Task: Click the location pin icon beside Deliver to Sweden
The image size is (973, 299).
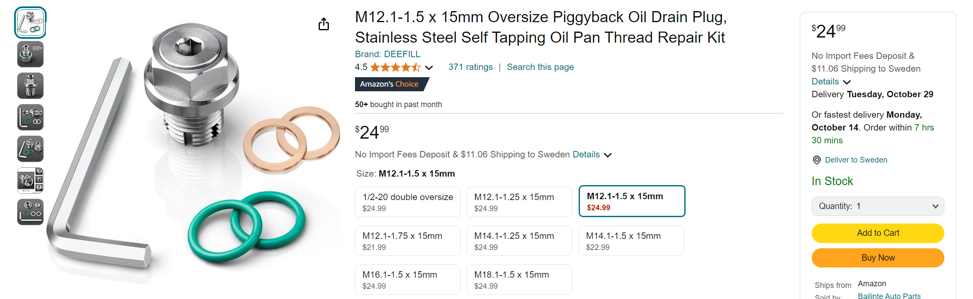Action: click(816, 160)
